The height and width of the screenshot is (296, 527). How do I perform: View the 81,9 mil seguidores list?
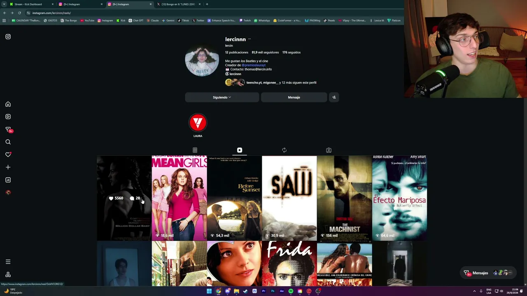pyautogui.click(x=265, y=52)
